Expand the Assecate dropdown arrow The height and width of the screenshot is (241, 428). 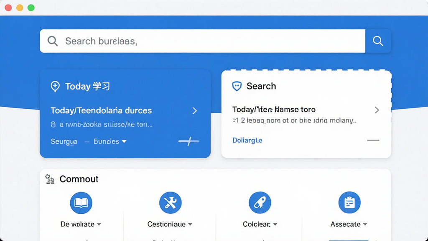pos(365,224)
